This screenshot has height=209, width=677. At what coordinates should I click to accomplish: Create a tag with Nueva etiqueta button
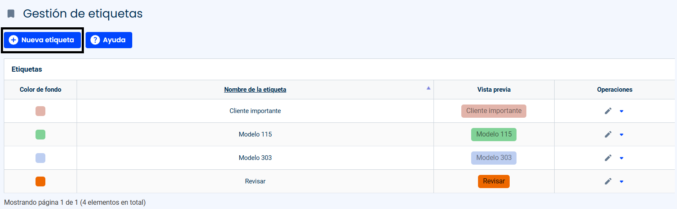pyautogui.click(x=42, y=40)
